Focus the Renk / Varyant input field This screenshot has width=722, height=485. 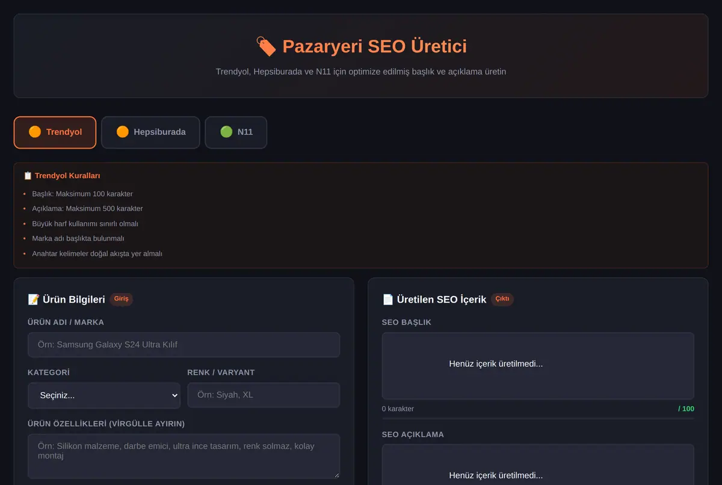[264, 395]
